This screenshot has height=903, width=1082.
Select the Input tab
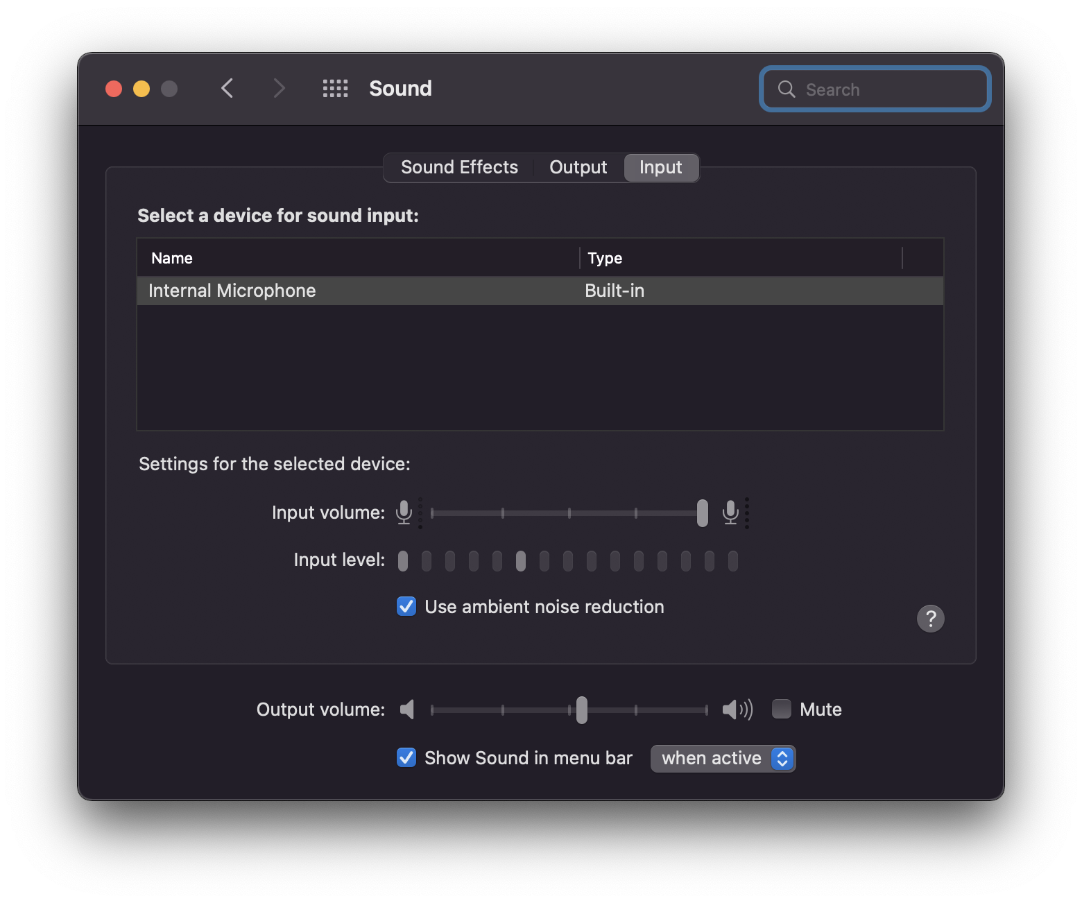click(660, 168)
